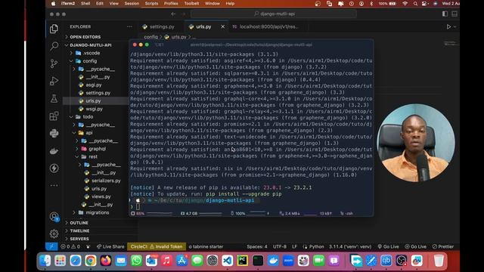This screenshot has height=272, width=484.
Task: Click the first Go Live button
Action: [388, 246]
